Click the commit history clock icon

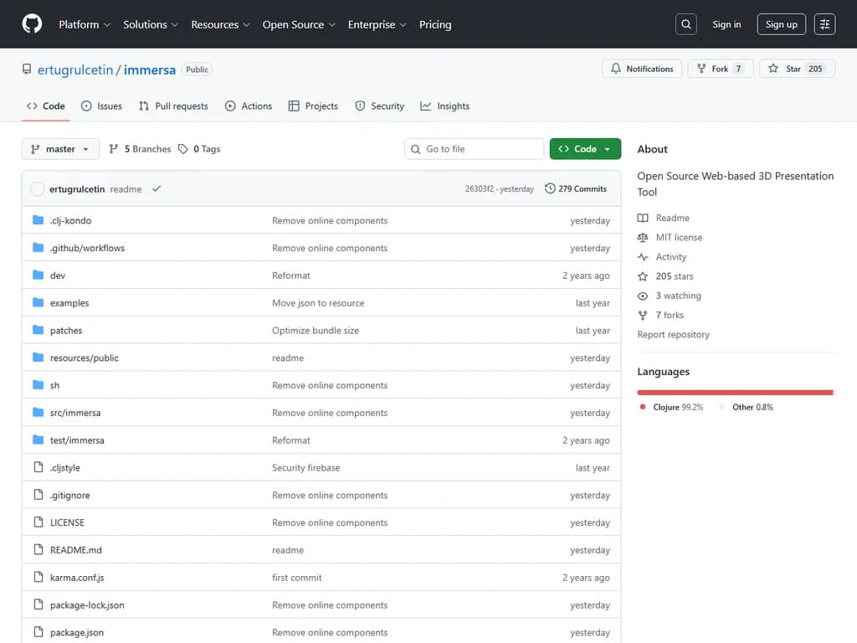(x=550, y=189)
